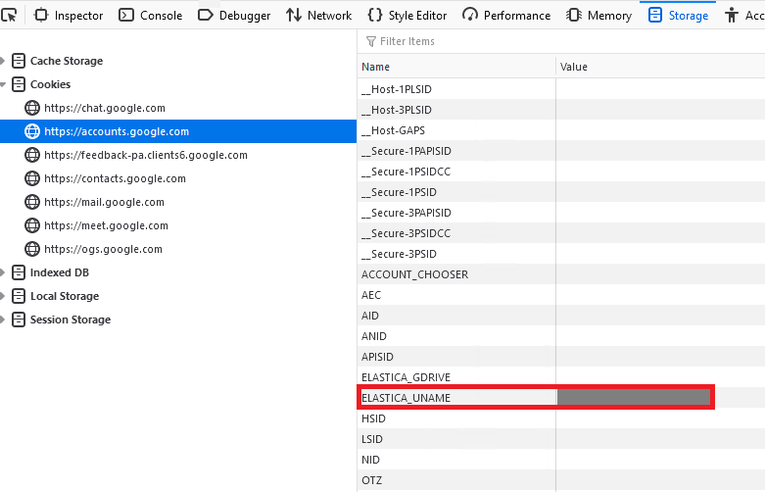Select the https://chat.google.com cookie host
This screenshot has height=492, width=765.
pyautogui.click(x=104, y=108)
